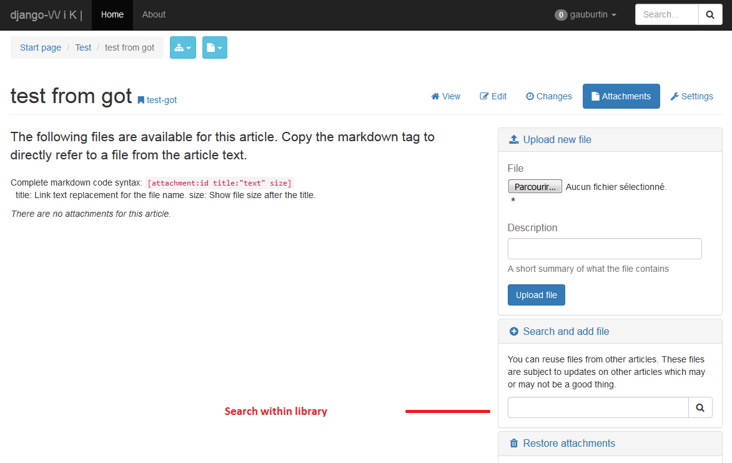This screenshot has height=463, width=732.
Task: Open the About page
Action: [154, 14]
